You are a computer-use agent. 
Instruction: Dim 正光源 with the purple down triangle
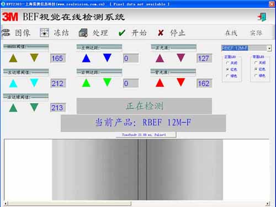pos(181,57)
